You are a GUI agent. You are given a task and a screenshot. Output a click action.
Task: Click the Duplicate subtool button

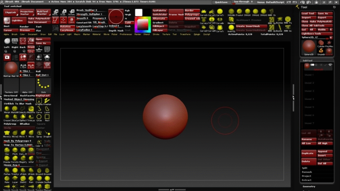(307, 153)
